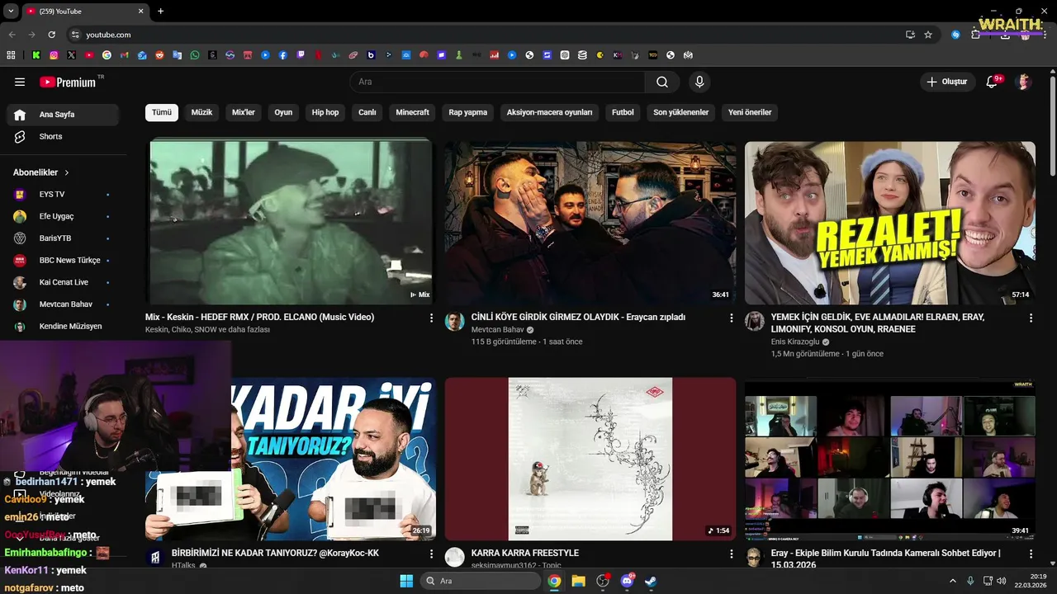Open a new browser tab

click(160, 11)
